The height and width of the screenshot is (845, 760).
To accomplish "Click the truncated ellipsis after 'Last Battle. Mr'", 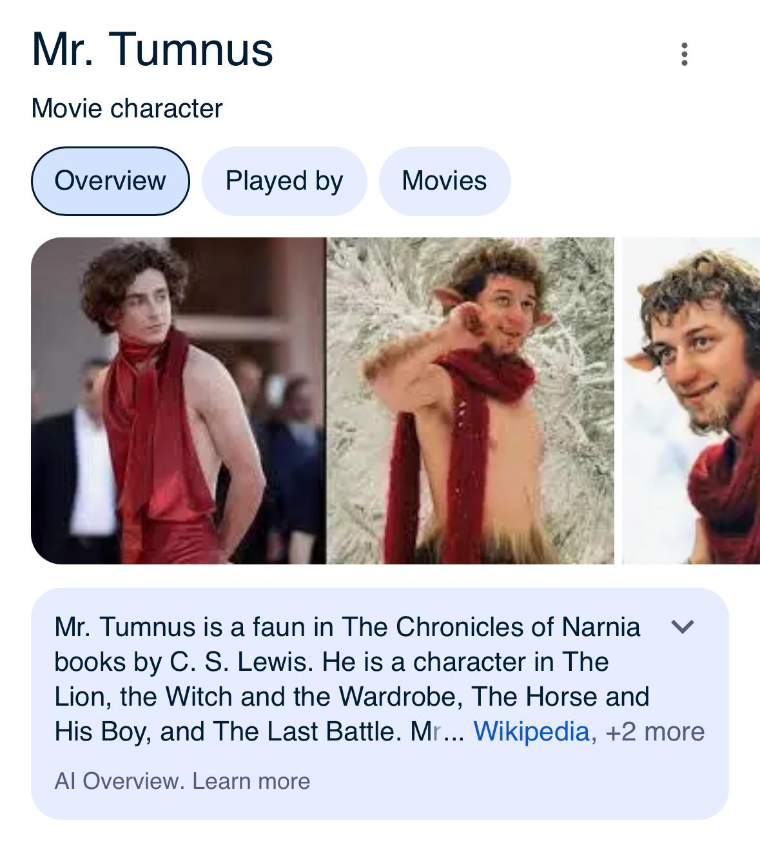I will [x=453, y=733].
